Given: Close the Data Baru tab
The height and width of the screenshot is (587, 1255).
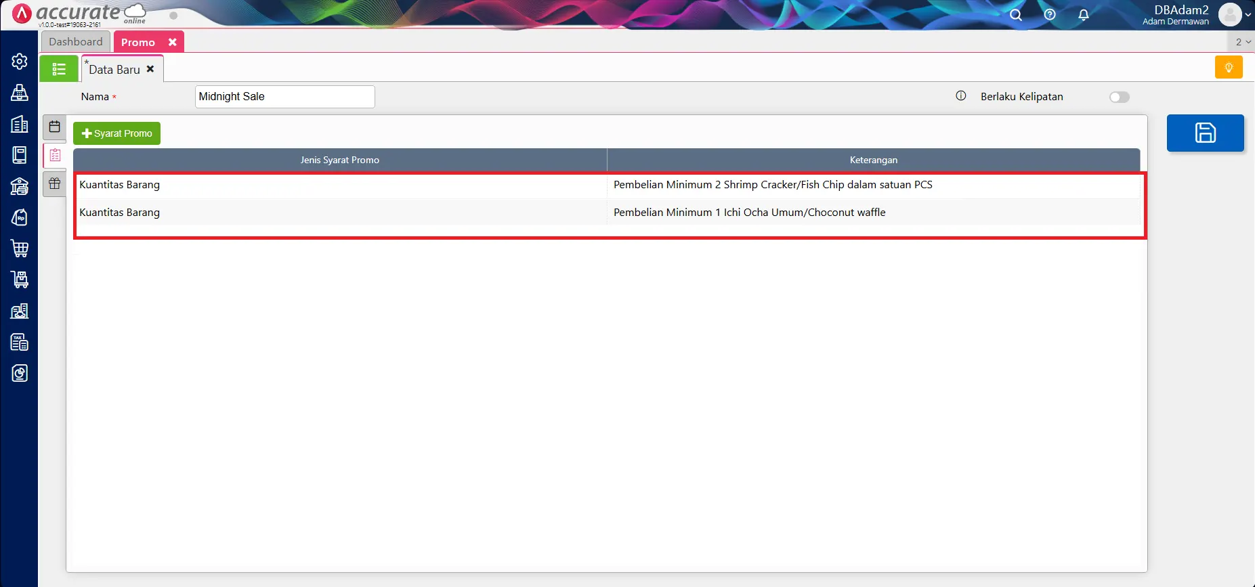Looking at the screenshot, I should [150, 69].
